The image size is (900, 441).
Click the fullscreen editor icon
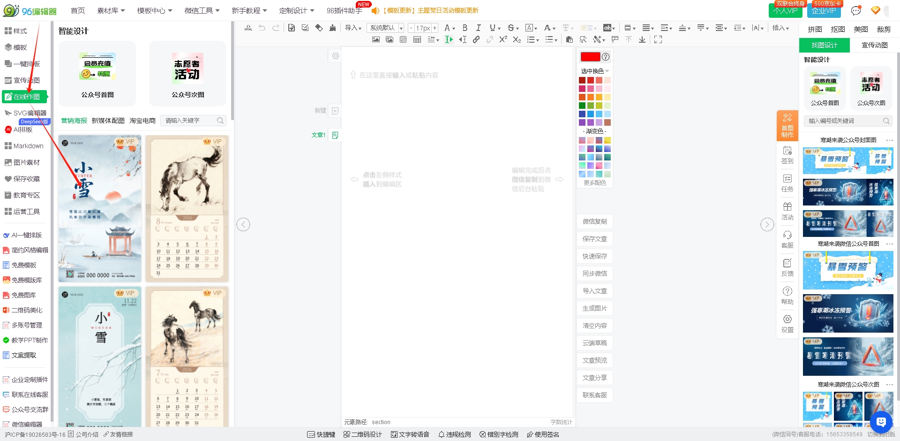[658, 40]
